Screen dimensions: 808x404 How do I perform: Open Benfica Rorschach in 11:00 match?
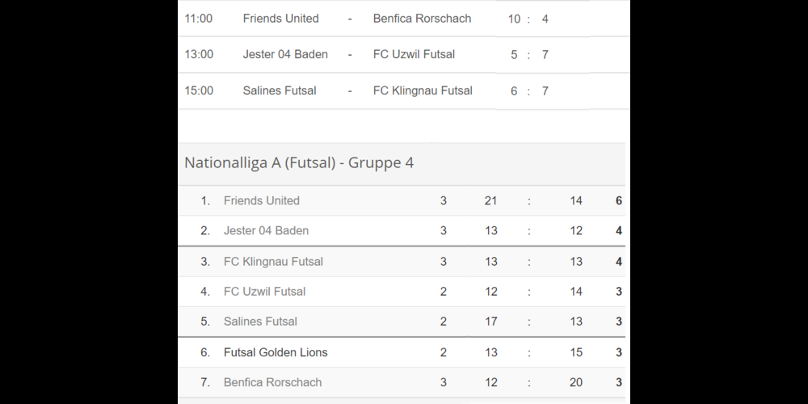click(x=422, y=18)
